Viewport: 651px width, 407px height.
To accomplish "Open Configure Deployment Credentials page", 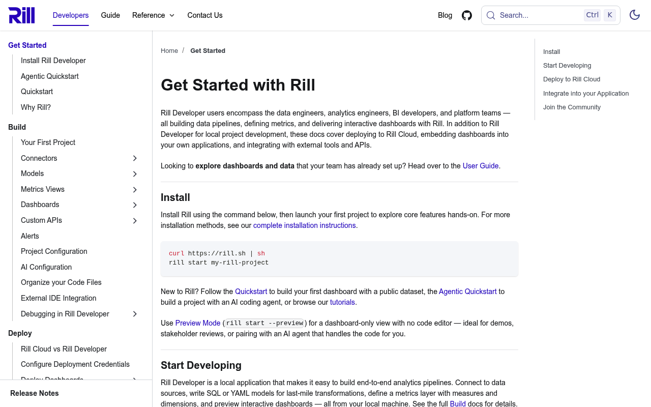I will tap(75, 364).
